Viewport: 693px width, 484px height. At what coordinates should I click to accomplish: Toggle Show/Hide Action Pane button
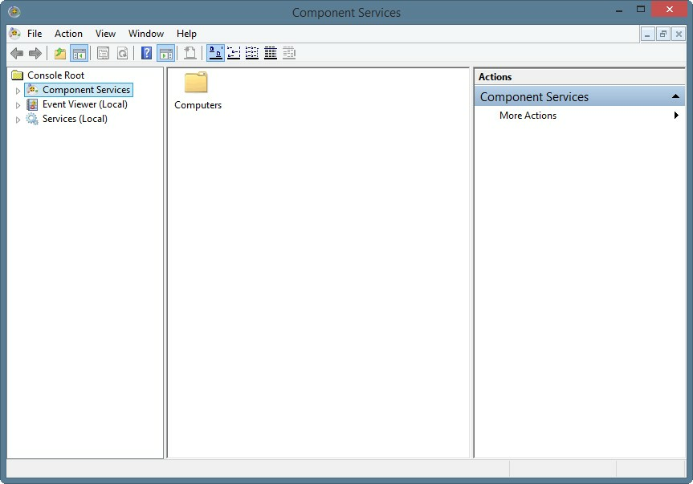(165, 54)
